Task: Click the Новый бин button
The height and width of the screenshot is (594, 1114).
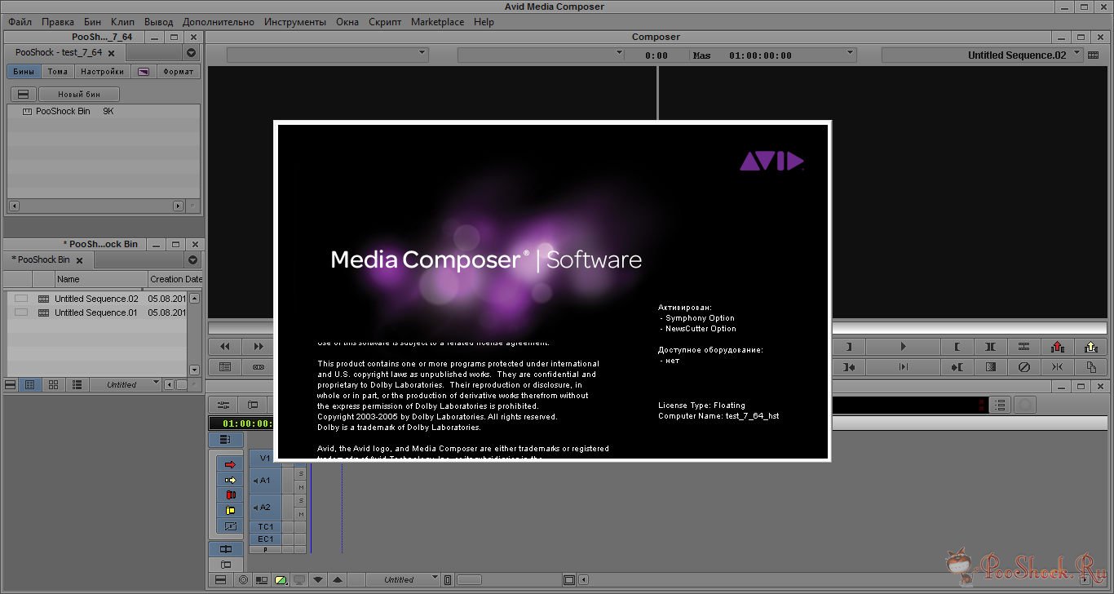Action: pos(79,94)
